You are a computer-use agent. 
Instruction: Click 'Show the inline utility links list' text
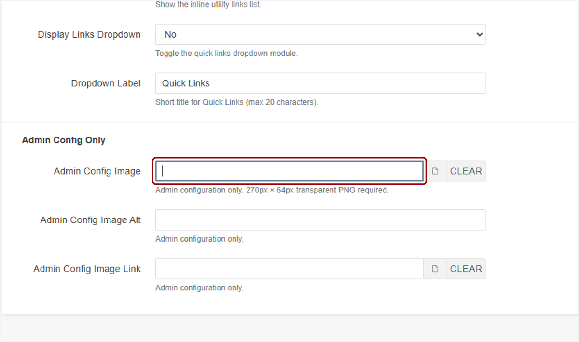coord(208,5)
